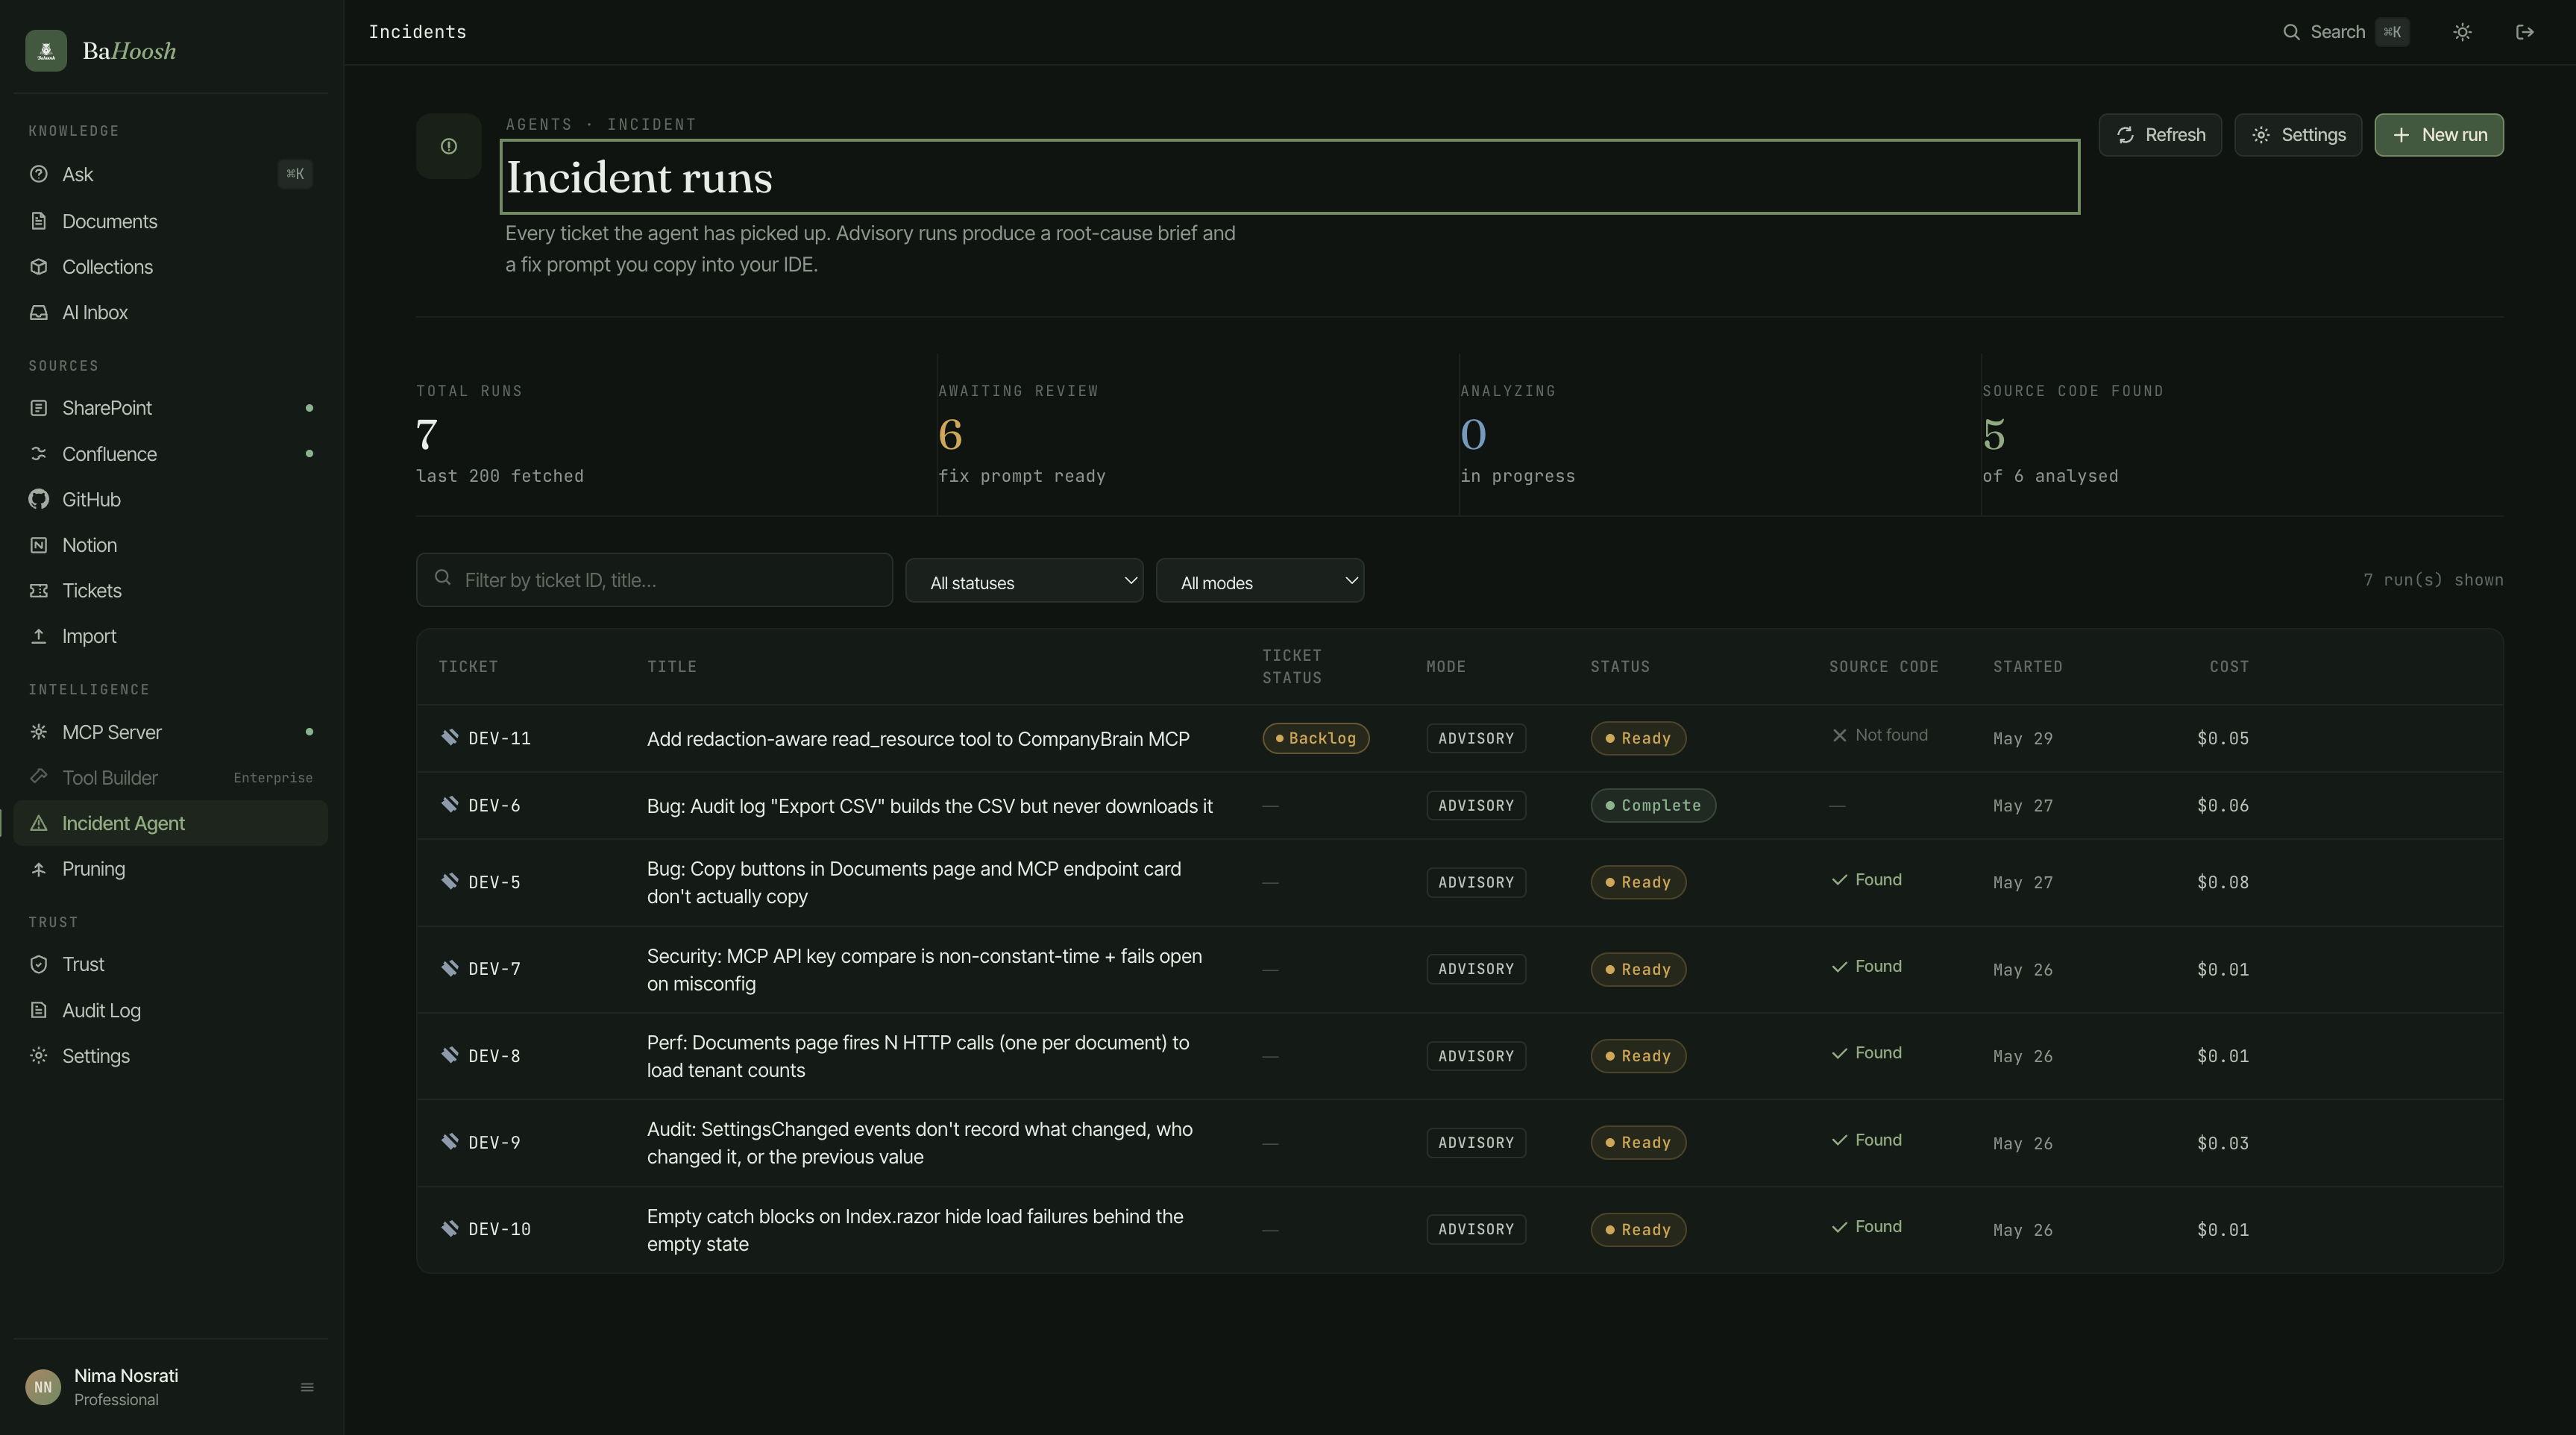Click the Tickets icon in sidebar
Viewport: 2576px width, 1435px height.
pyautogui.click(x=39, y=591)
